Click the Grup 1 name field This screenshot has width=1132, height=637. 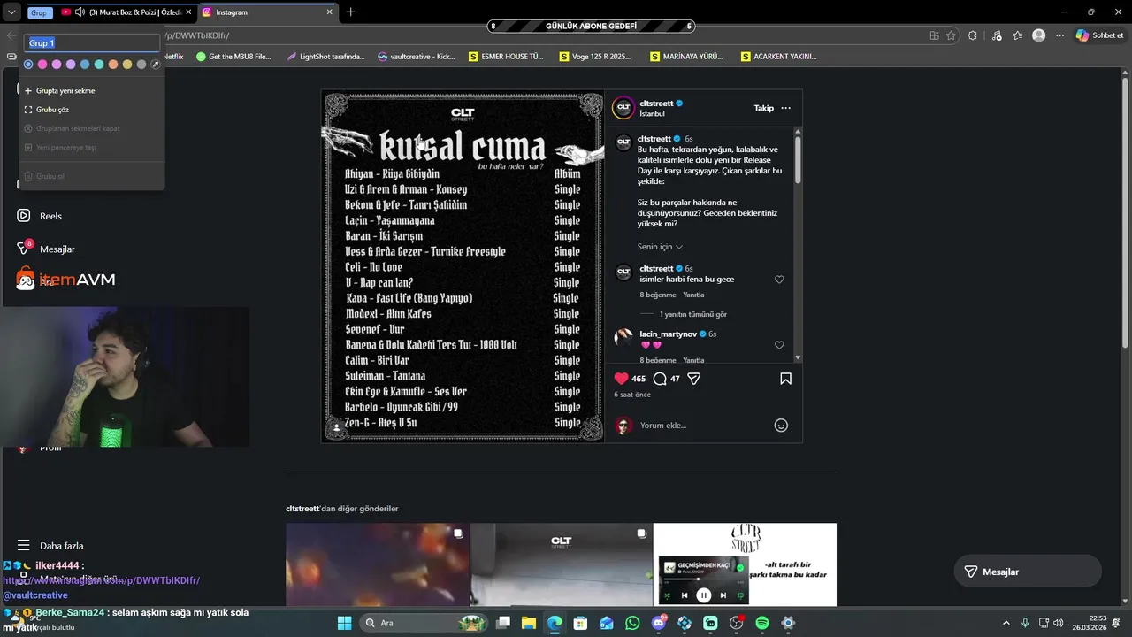coord(92,42)
